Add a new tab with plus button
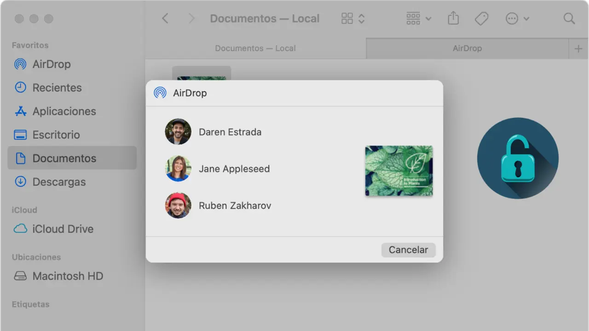589x331 pixels. coord(578,49)
